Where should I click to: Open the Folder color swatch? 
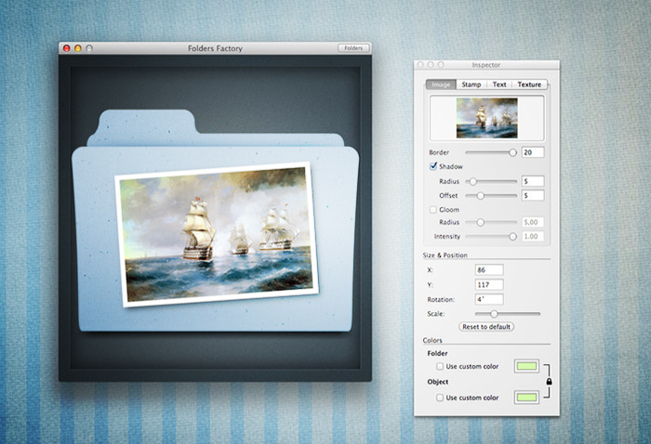click(526, 366)
